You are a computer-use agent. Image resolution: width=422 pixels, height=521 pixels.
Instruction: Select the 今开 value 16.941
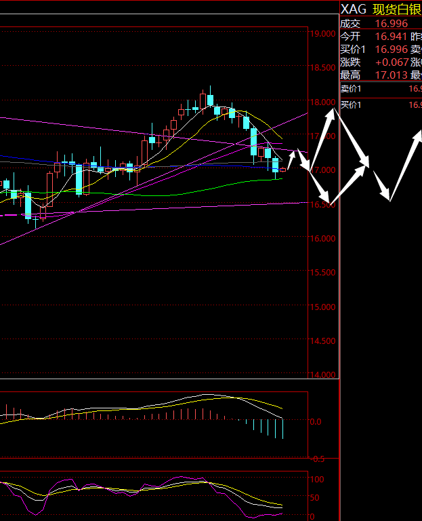(x=391, y=37)
